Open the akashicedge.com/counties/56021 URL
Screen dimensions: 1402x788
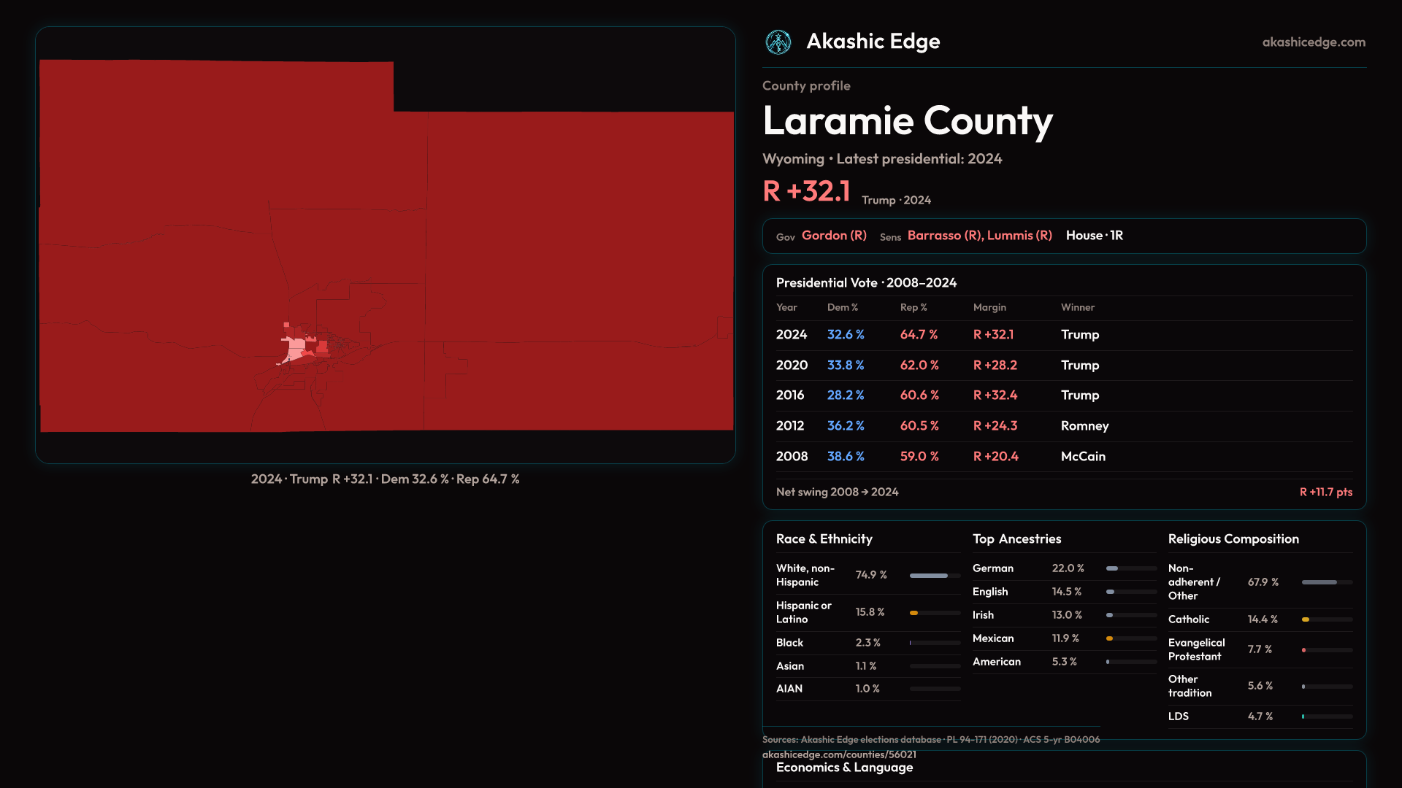[x=838, y=754]
